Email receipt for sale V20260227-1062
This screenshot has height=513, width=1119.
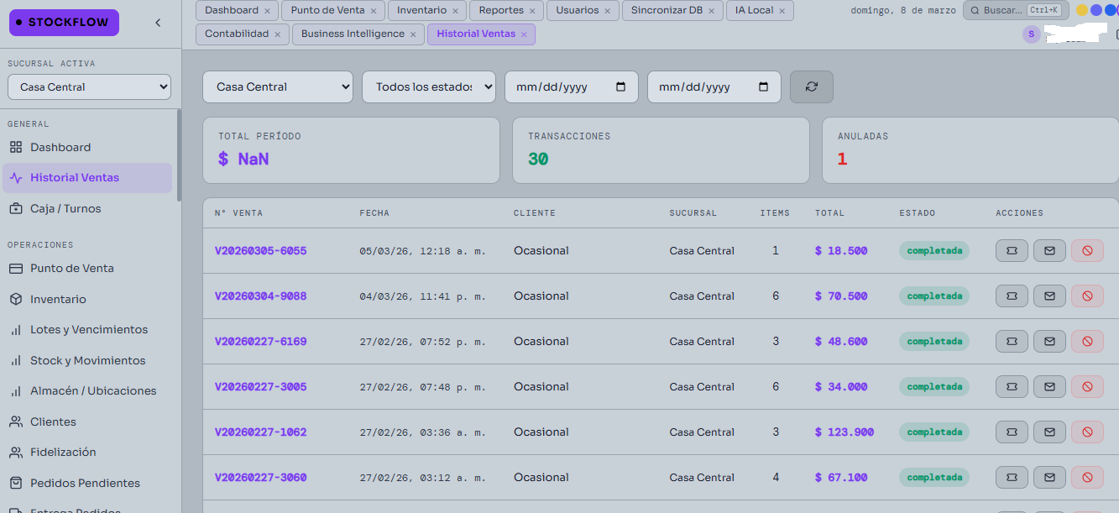tap(1049, 432)
